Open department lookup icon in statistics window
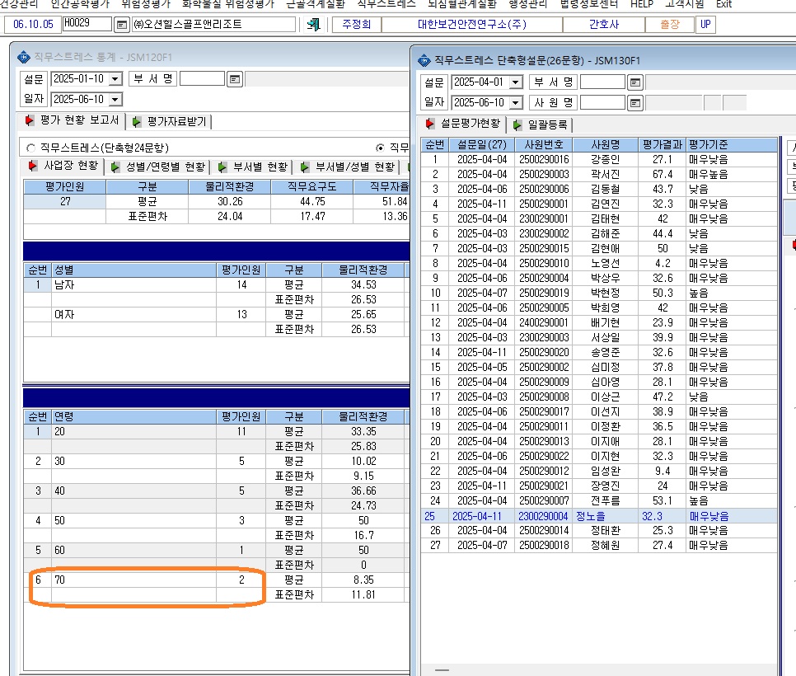 [235, 79]
